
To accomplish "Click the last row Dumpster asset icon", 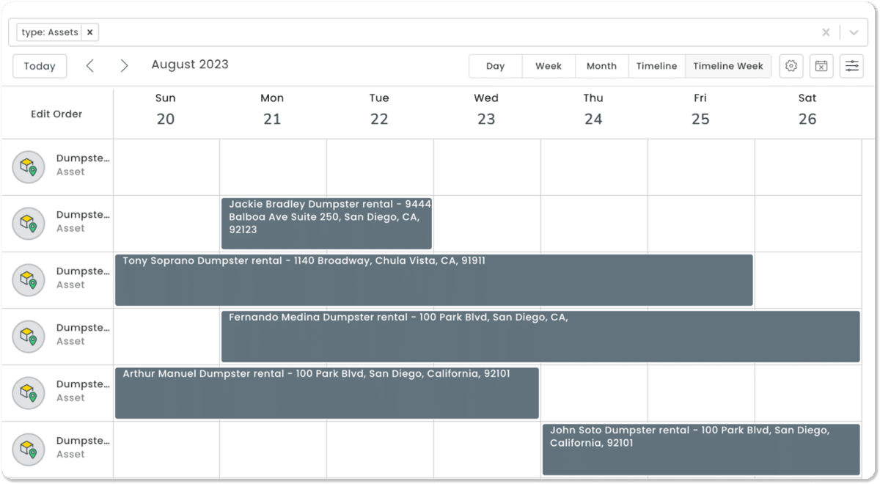I will [x=29, y=450].
